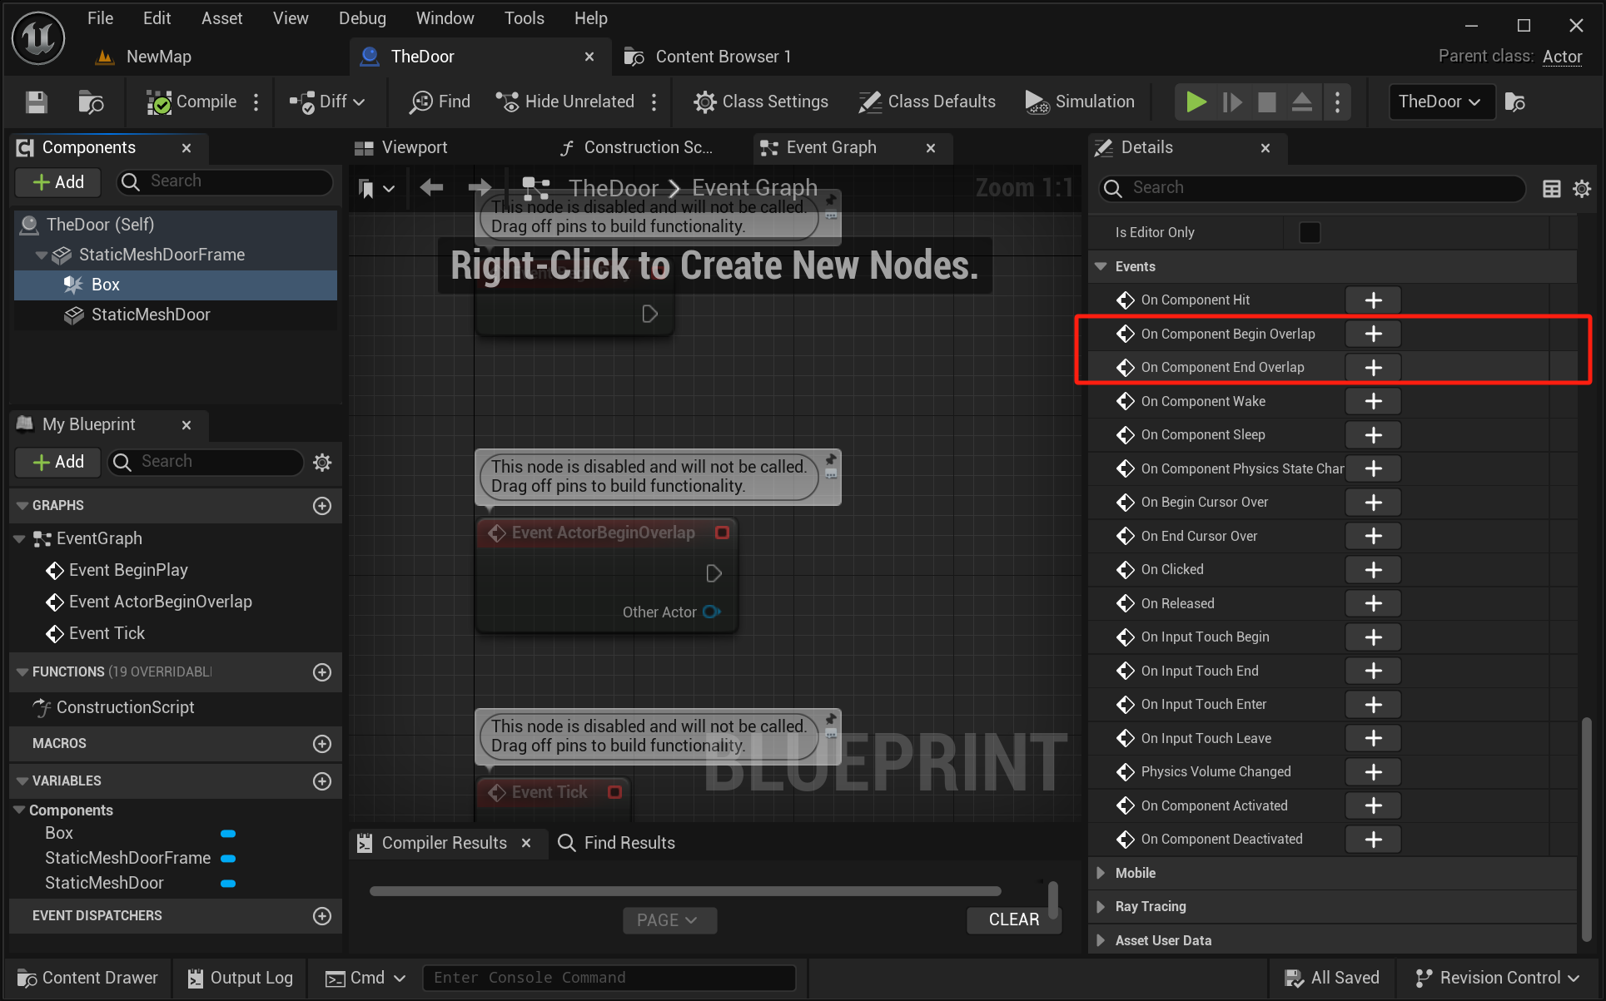Add new function with plus icon
The width and height of the screenshot is (1606, 1001).
pos(322,672)
